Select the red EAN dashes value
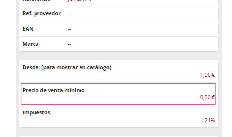 (70, 29)
